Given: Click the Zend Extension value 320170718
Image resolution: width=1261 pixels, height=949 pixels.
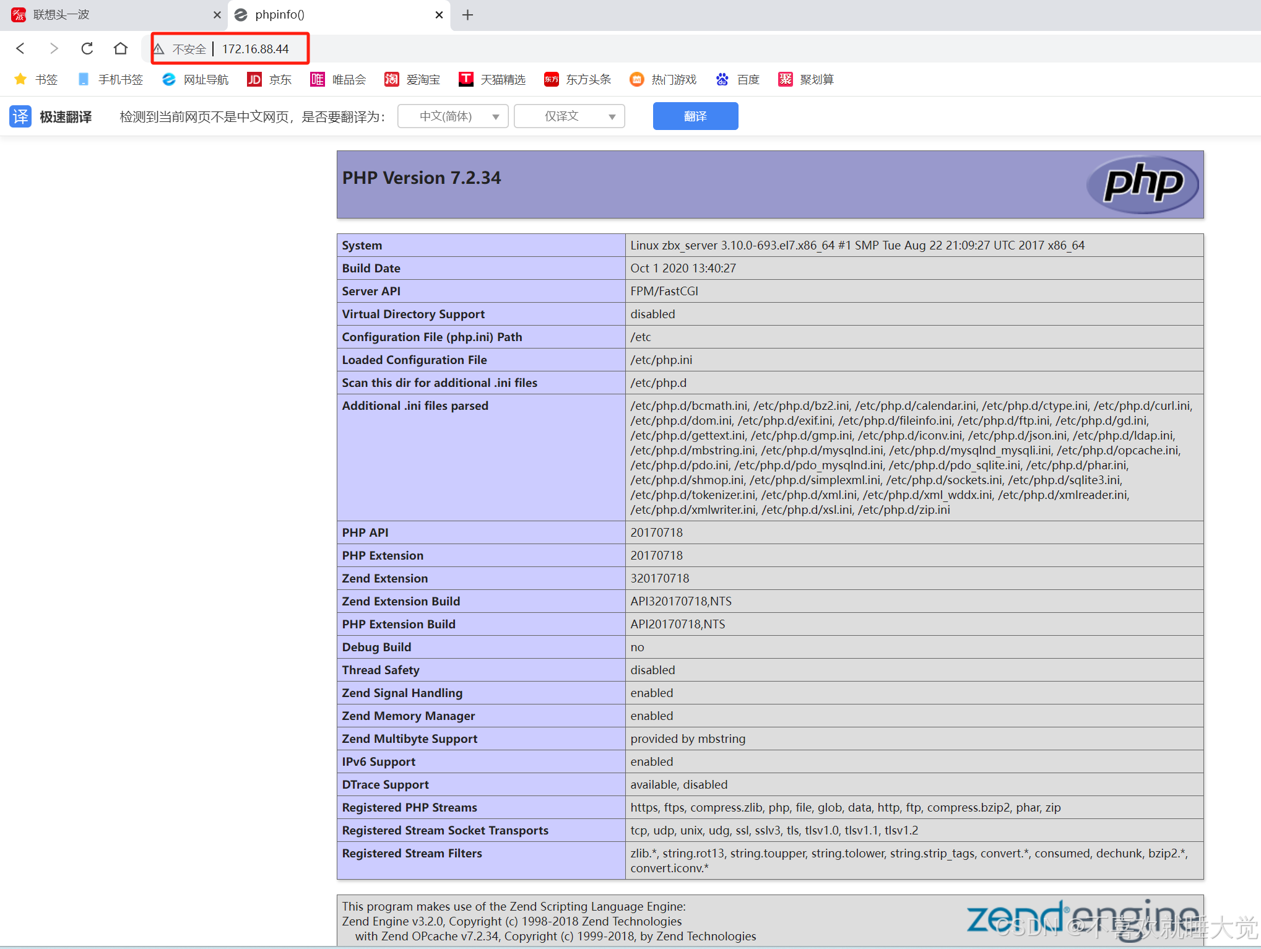Looking at the screenshot, I should click(659, 578).
